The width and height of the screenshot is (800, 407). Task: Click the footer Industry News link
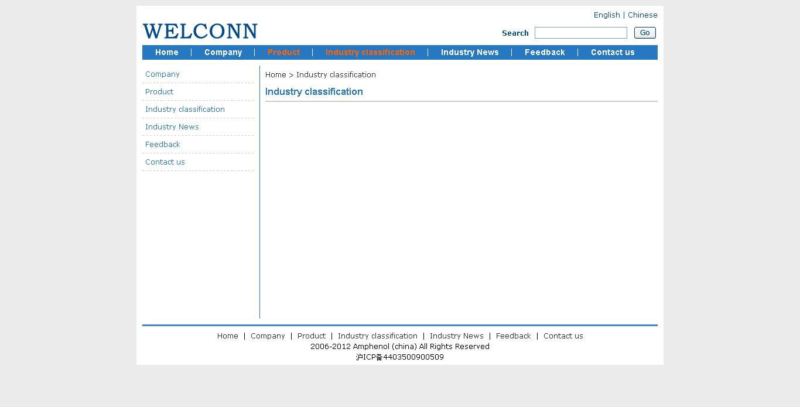456,336
